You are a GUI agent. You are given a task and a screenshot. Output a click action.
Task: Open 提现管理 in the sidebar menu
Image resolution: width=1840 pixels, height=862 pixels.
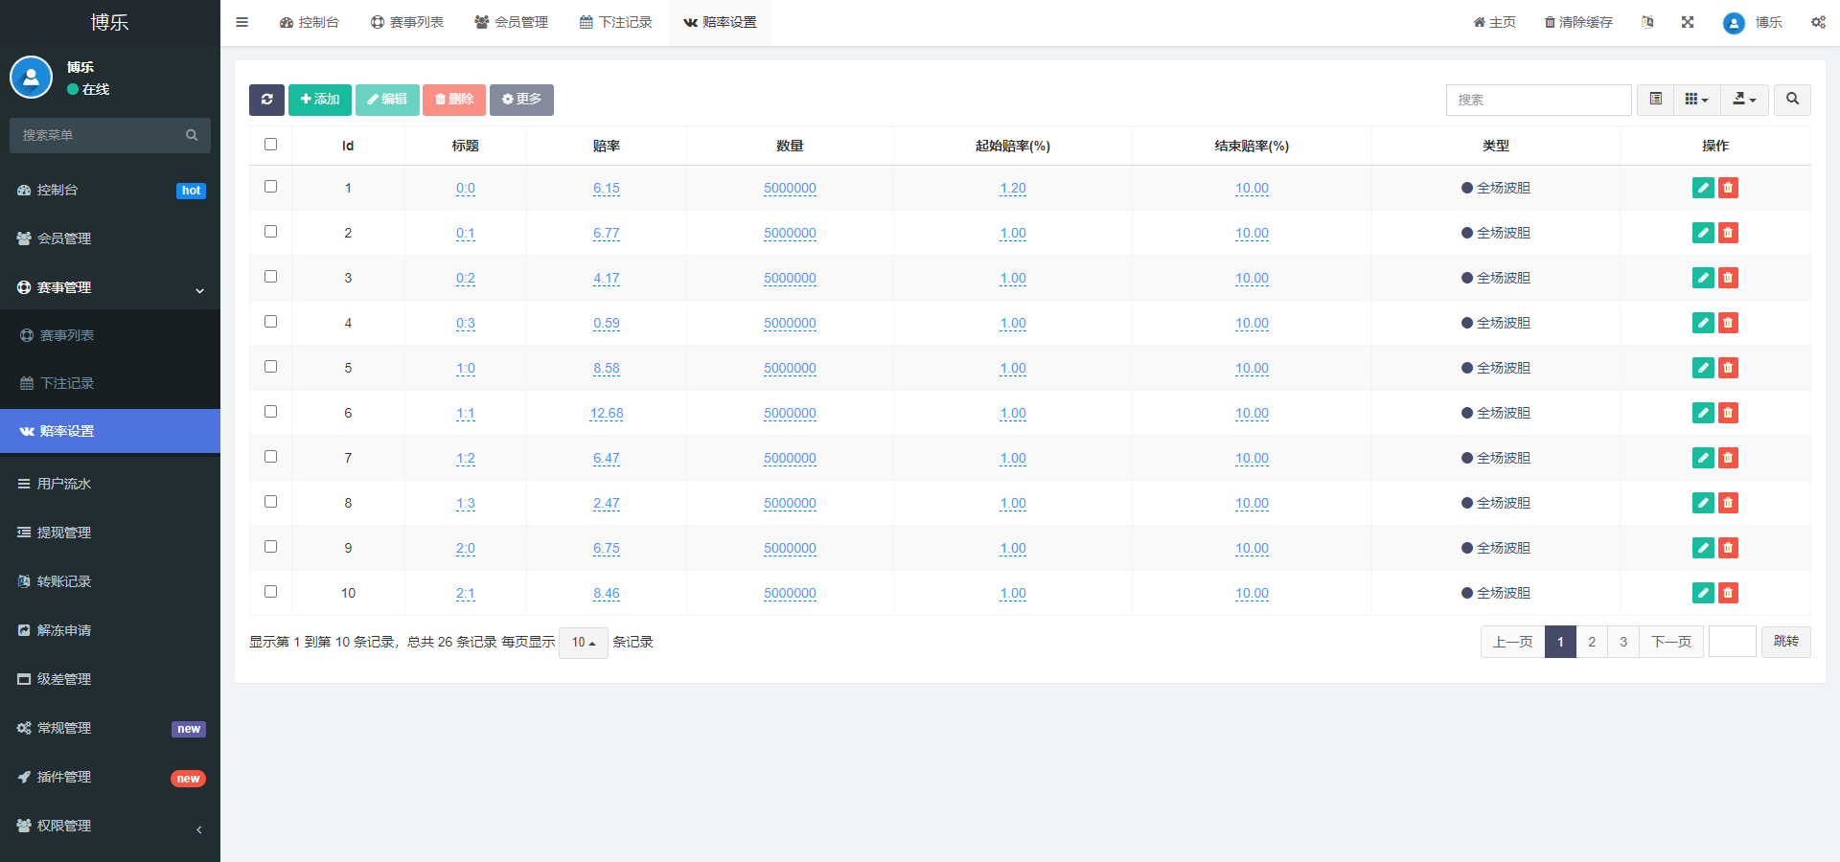(64, 533)
